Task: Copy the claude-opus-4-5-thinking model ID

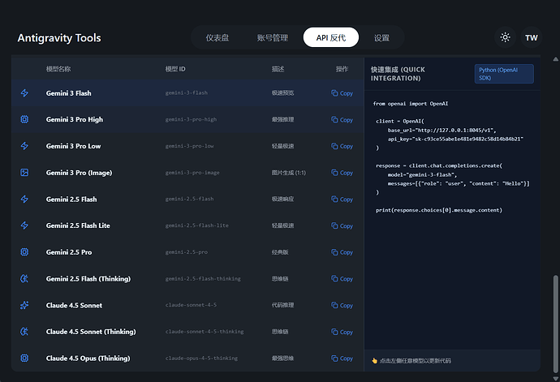Action: tap(342, 358)
